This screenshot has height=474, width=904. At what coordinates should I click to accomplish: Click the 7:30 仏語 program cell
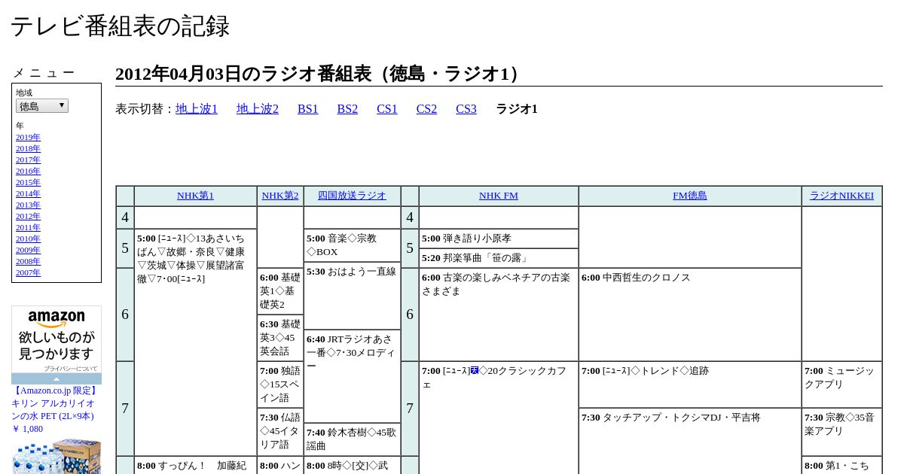point(280,432)
